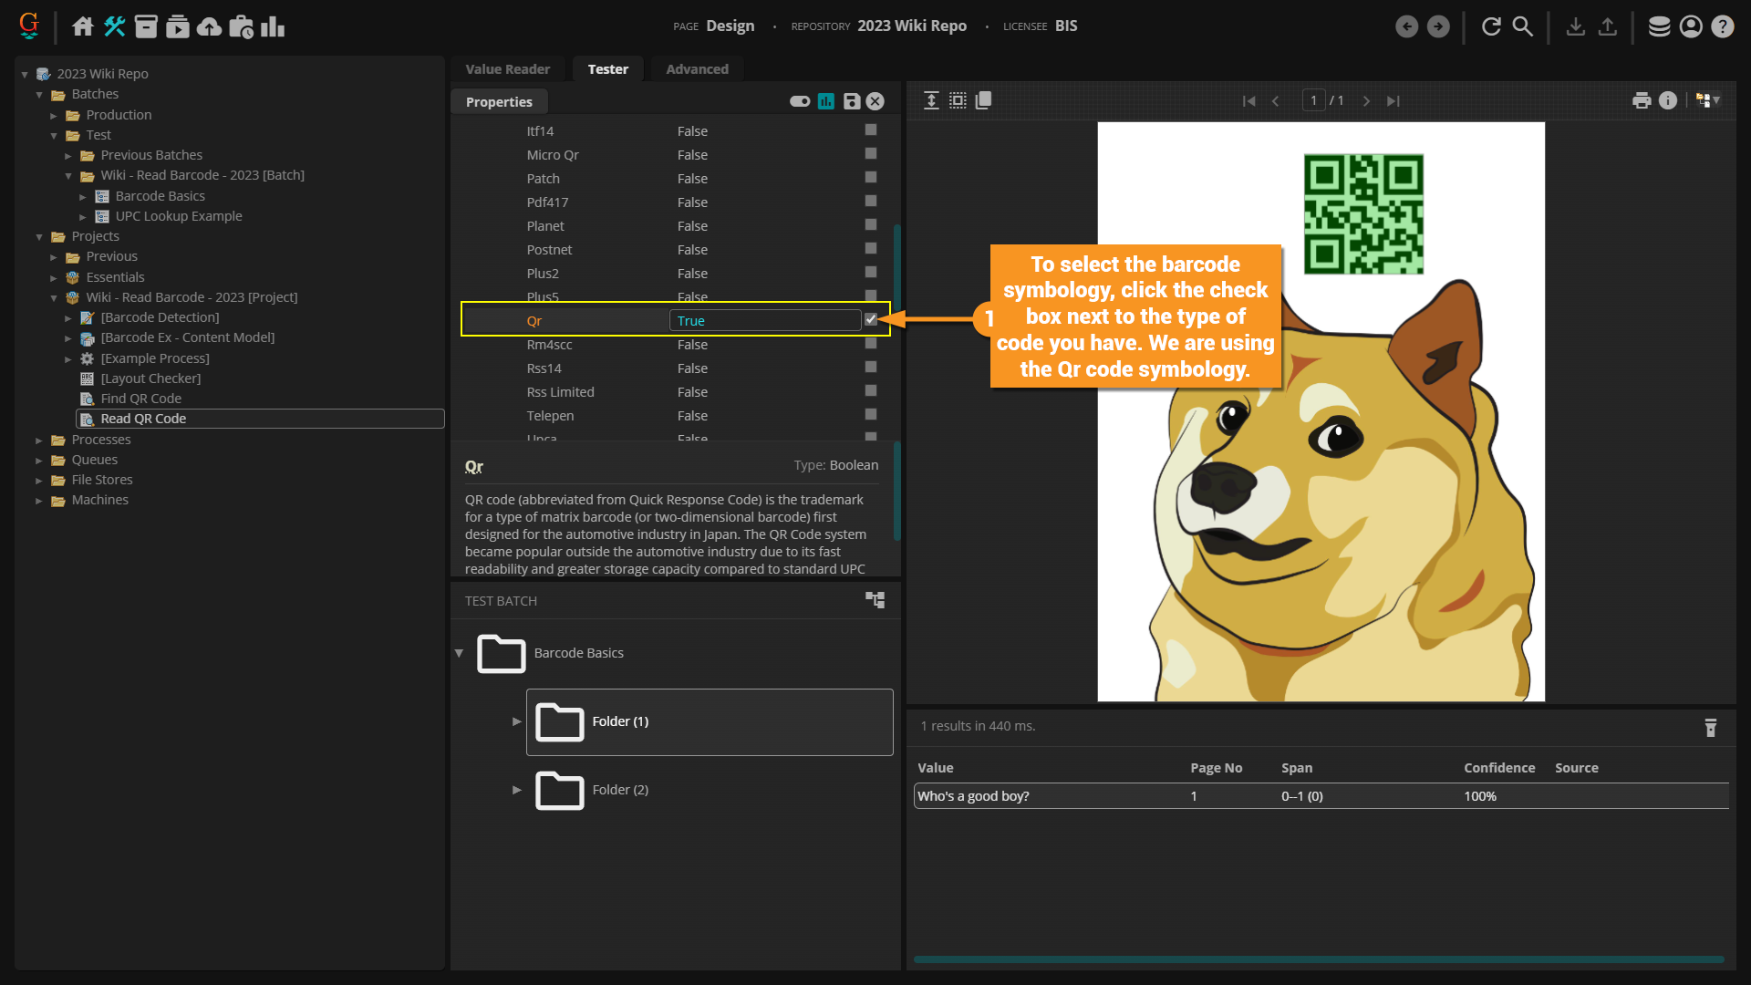The height and width of the screenshot is (985, 1751).
Task: Switch to the Value Reader tab
Action: click(x=507, y=69)
